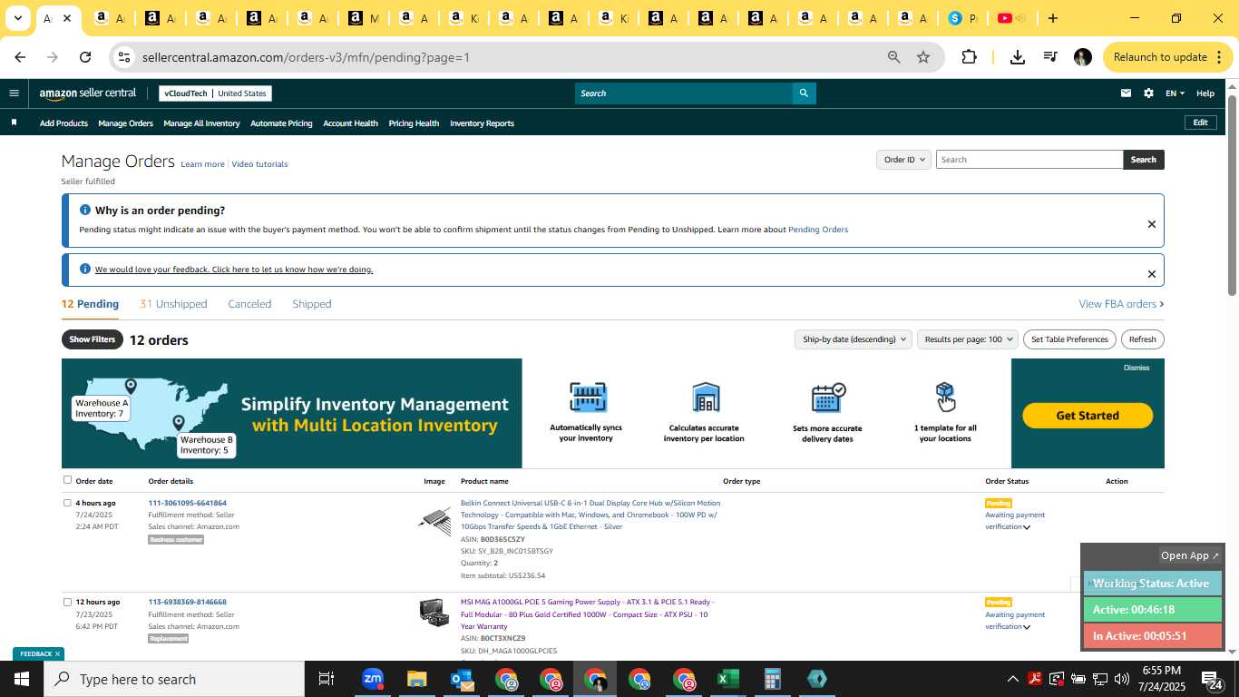Open the Order ID search type dropdown

click(x=903, y=160)
